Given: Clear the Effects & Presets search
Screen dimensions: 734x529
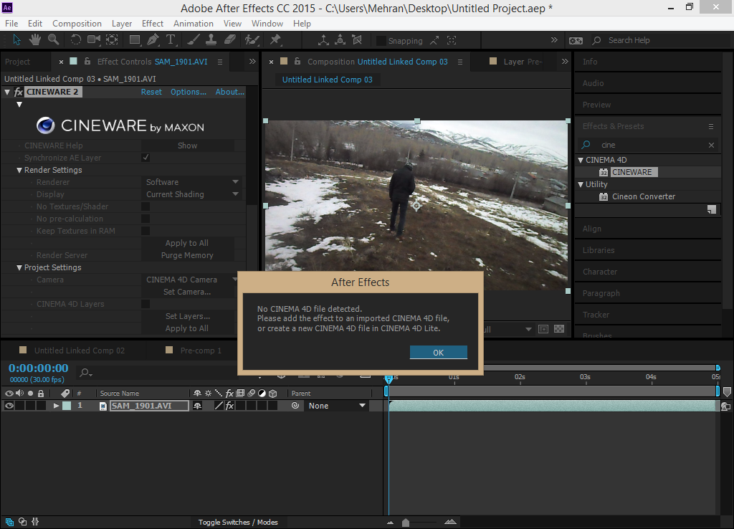Looking at the screenshot, I should (711, 145).
